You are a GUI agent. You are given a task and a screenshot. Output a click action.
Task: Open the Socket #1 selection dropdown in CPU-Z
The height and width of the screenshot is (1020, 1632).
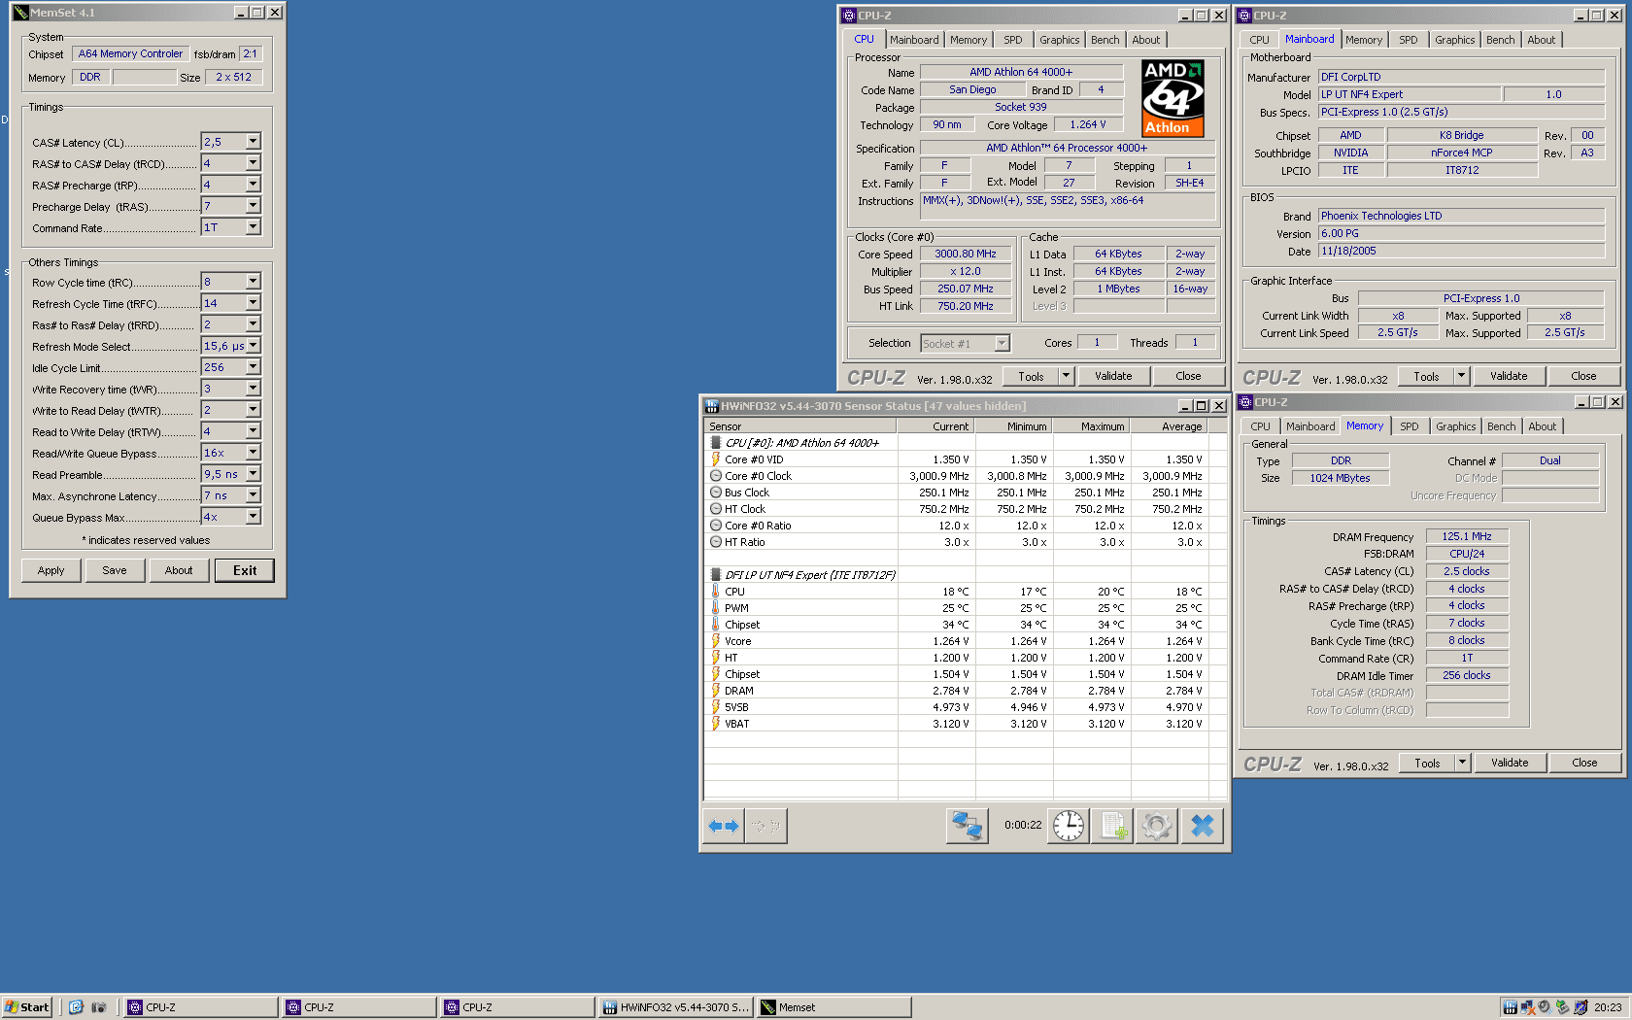tap(1002, 343)
